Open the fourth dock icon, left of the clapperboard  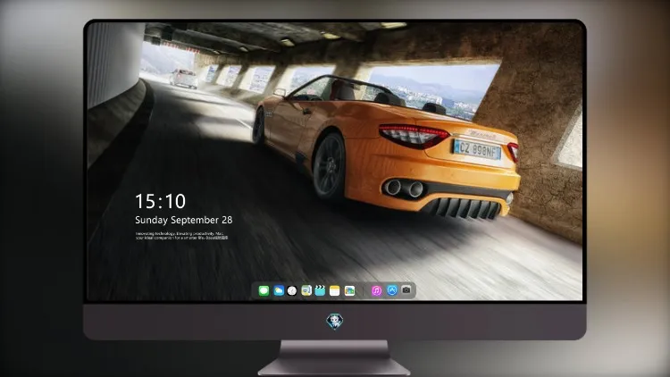pos(306,290)
